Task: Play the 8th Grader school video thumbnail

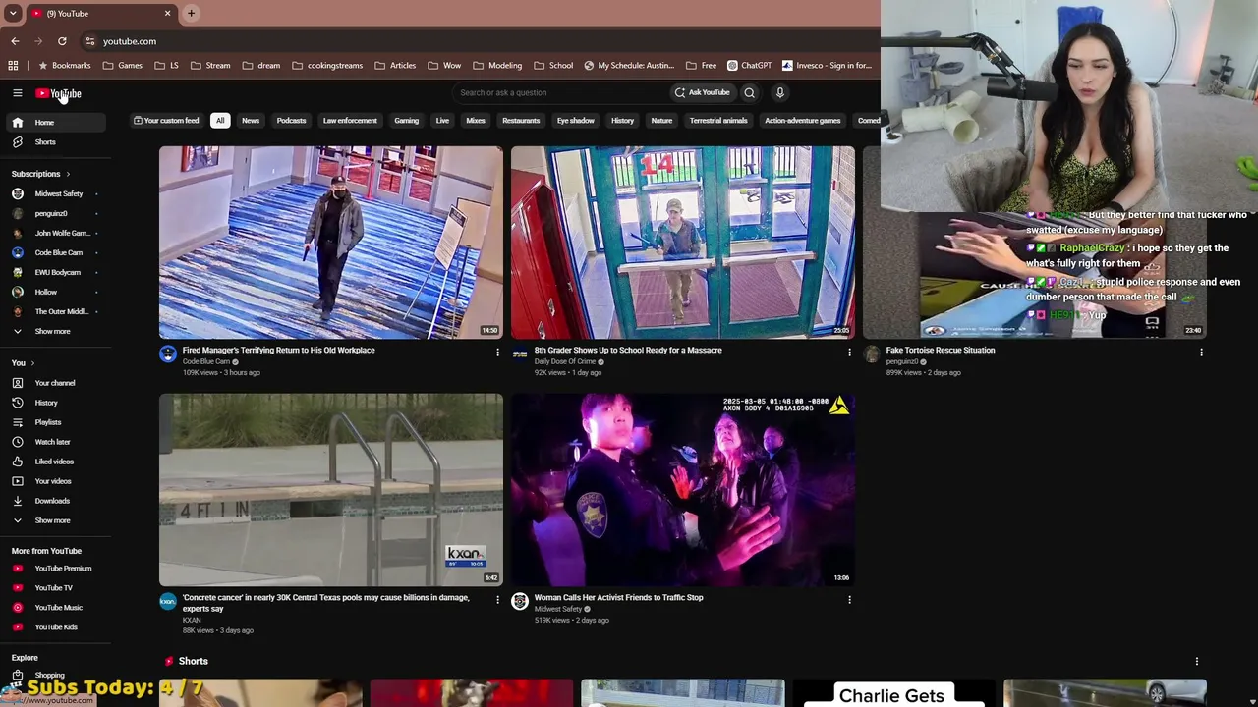Action: pyautogui.click(x=683, y=243)
